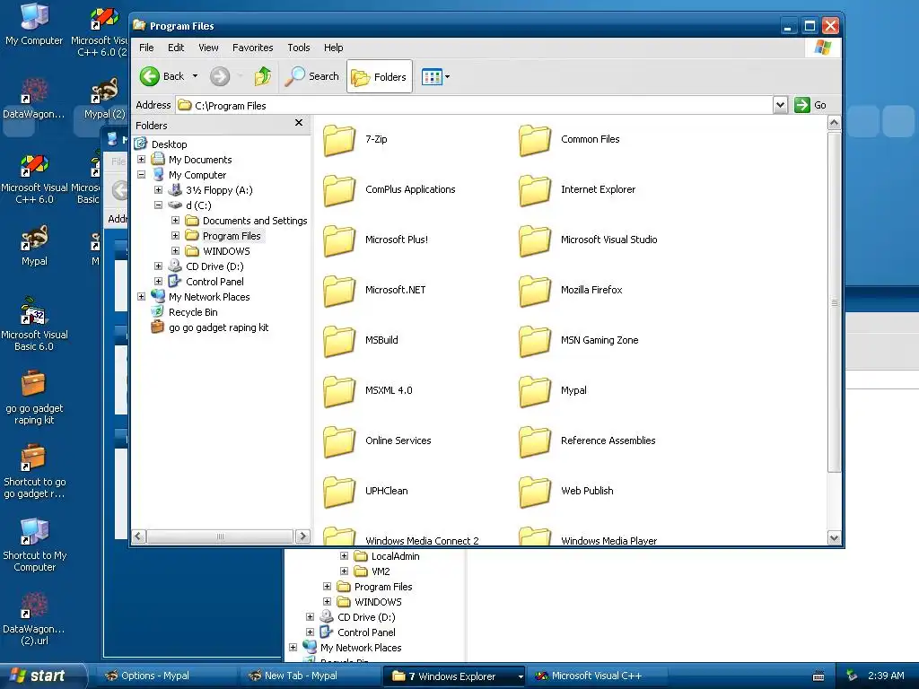919x689 pixels.
Task: Open My Computer desktop icon
Action: [34, 24]
